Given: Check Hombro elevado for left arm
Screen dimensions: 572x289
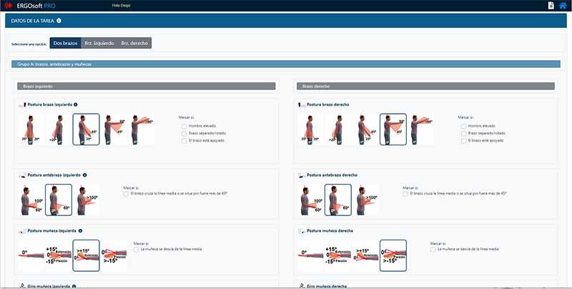Looking at the screenshot, I should pos(184,126).
